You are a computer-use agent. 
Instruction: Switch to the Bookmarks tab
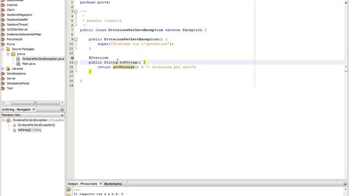(x=113, y=184)
